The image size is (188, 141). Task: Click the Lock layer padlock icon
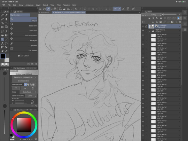click(x=161, y=18)
